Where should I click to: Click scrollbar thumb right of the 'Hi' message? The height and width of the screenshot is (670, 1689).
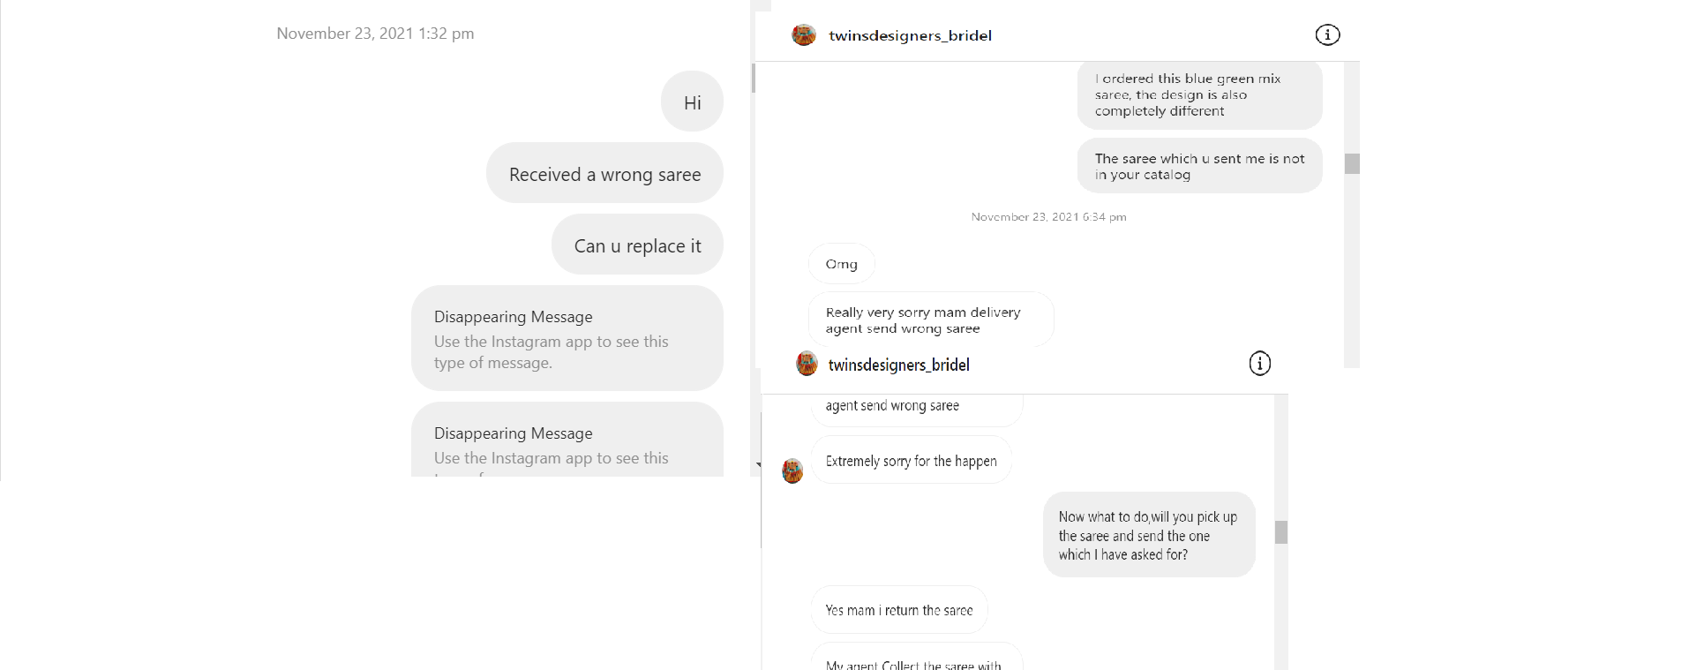tap(753, 79)
